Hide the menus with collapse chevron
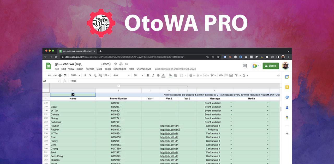The width and height of the screenshot is (334, 164). click(278, 75)
